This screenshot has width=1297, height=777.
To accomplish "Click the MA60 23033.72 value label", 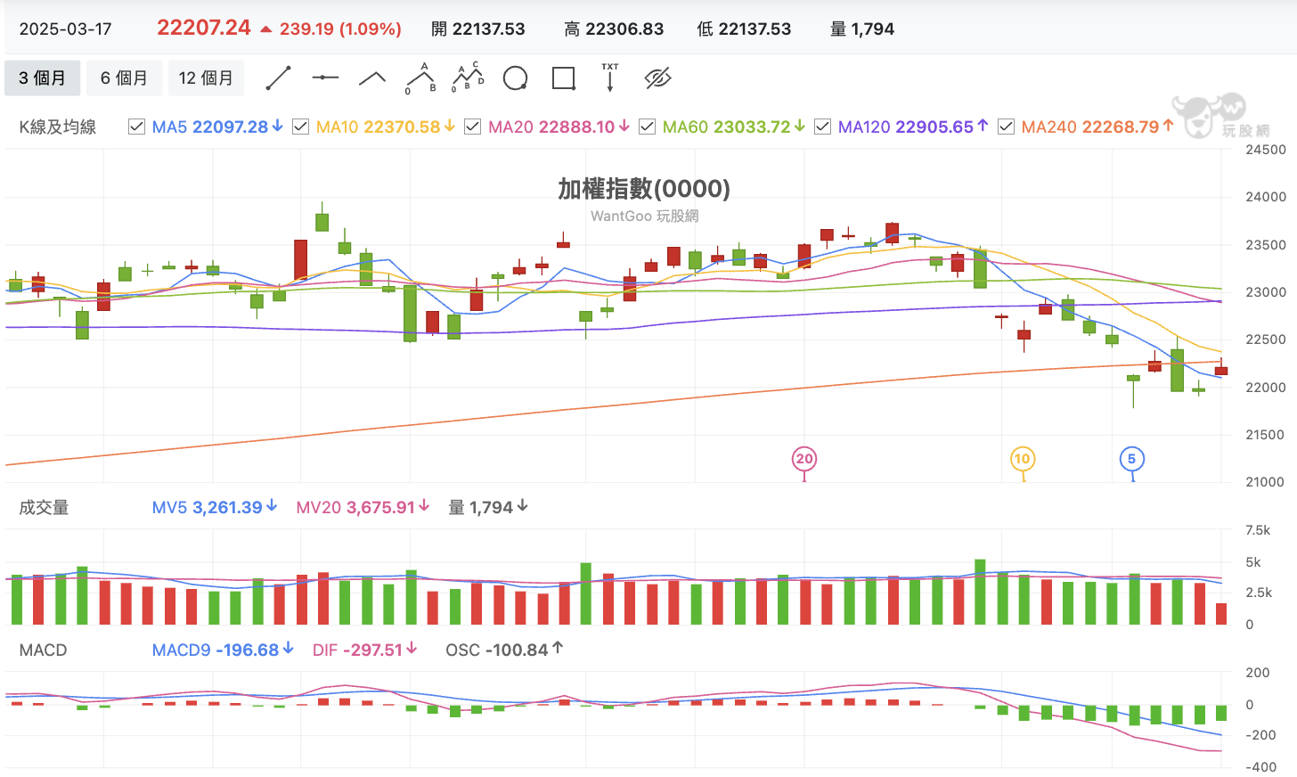I will [x=734, y=127].
